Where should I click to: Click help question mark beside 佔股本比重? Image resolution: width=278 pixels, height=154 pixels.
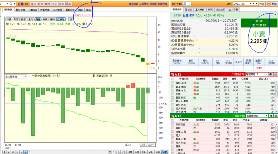tap(199, 49)
